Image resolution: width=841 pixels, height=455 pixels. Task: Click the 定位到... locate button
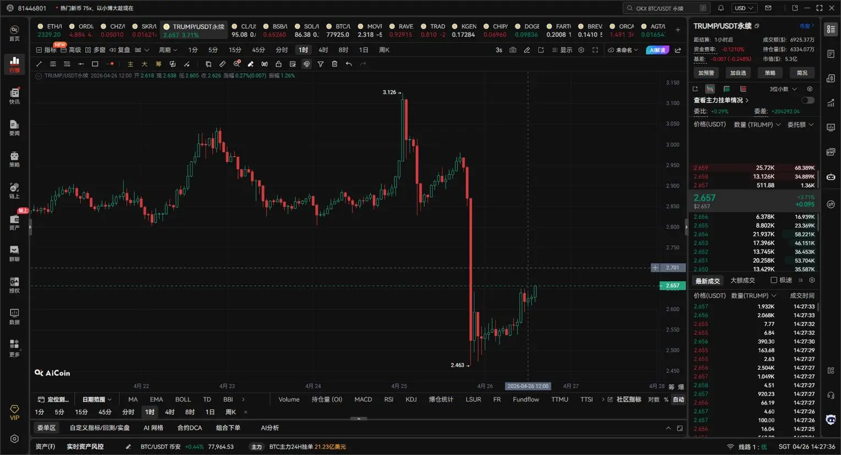pos(53,399)
